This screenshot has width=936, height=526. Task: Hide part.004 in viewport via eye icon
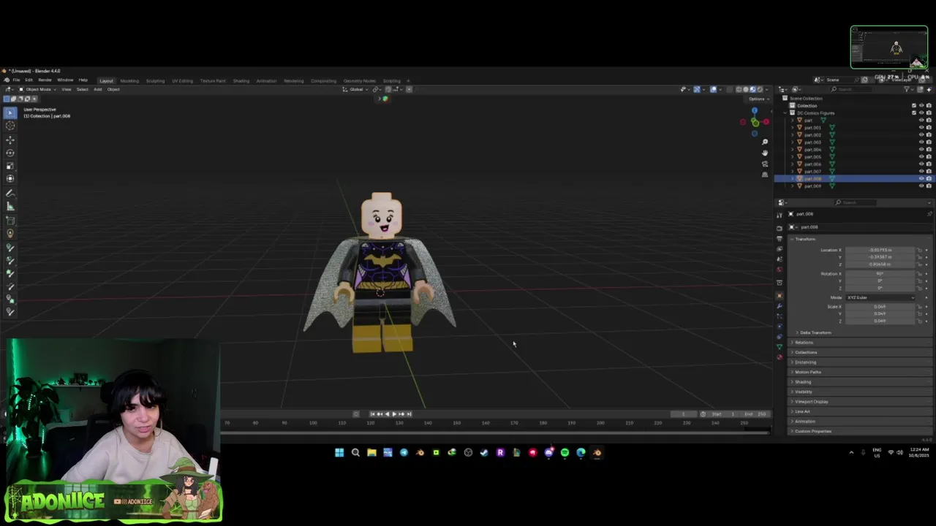(x=921, y=149)
